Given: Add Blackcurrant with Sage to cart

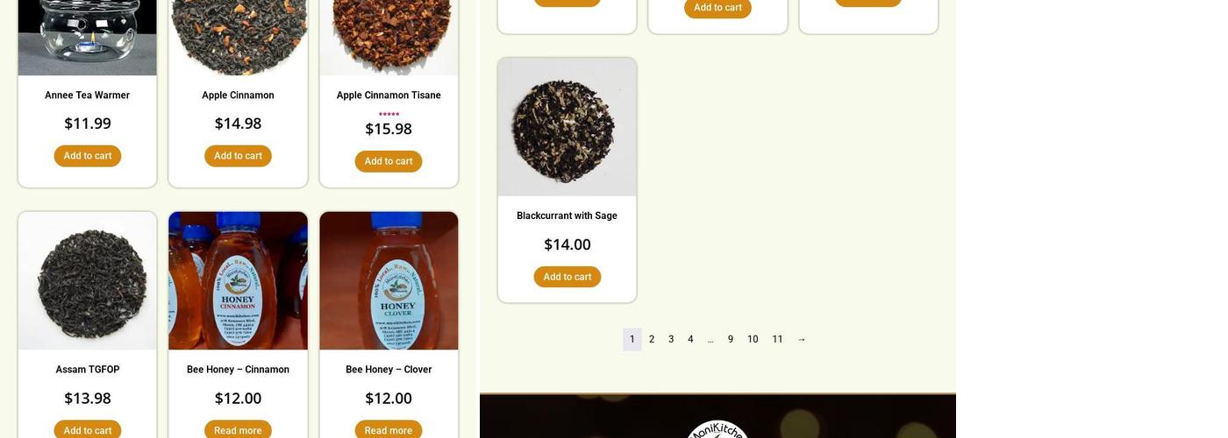Looking at the screenshot, I should 568,277.
